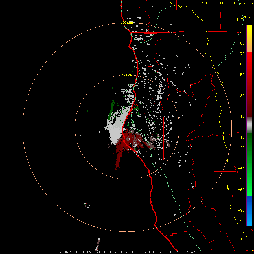Click the "-30" scale label

pos(241,158)
